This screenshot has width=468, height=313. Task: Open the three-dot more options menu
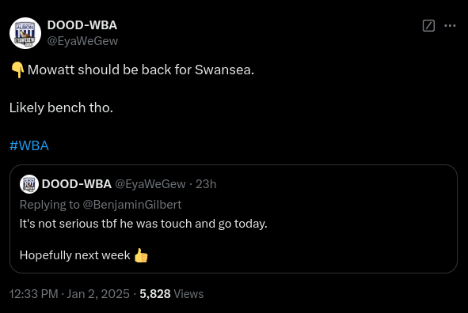pos(450,25)
